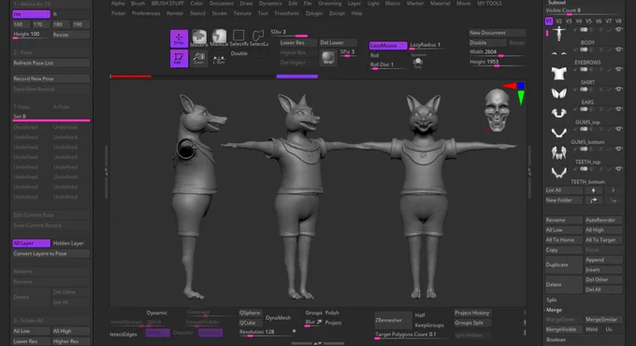This screenshot has height=346, width=636.
Task: Click the purple segment on the timeline bar
Action: [x=296, y=77]
